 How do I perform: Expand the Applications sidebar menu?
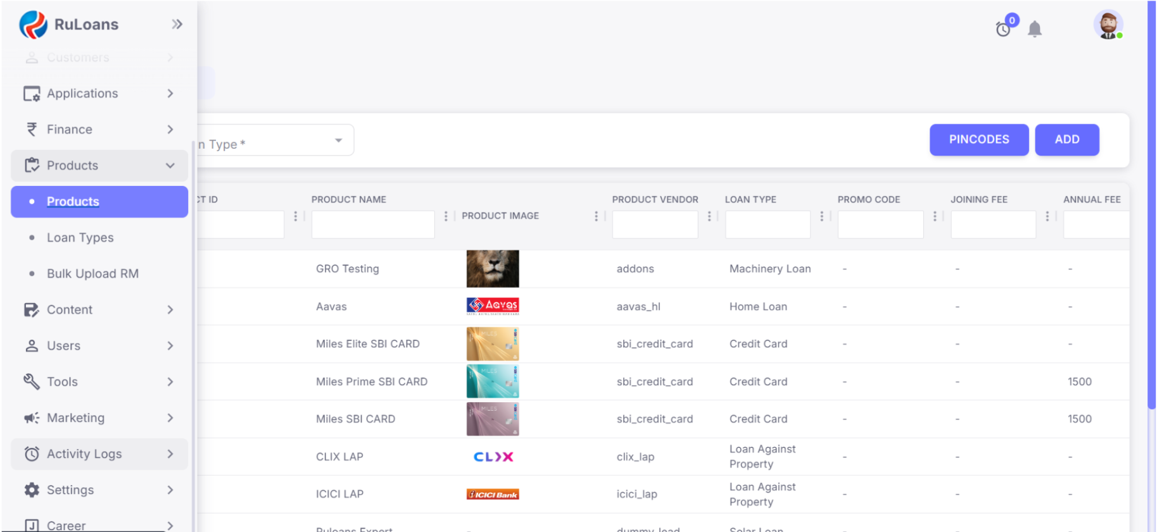pyautogui.click(x=99, y=94)
